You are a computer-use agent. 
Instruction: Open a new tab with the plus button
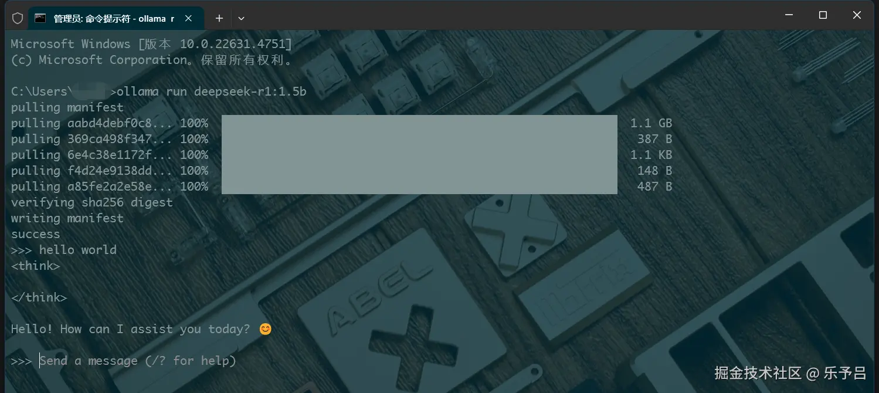point(219,18)
